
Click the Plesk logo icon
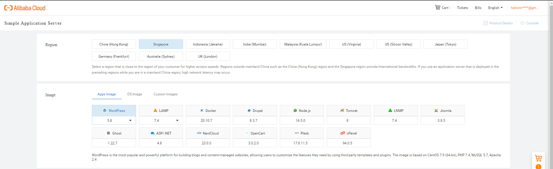[x=297, y=133]
